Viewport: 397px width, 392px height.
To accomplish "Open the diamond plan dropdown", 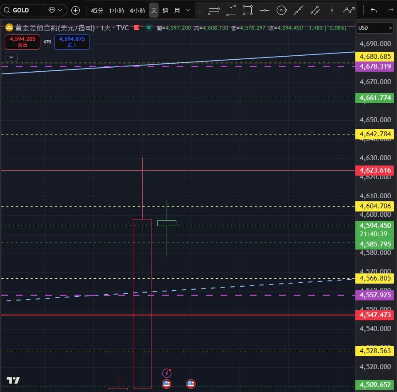I will [56, 10].
